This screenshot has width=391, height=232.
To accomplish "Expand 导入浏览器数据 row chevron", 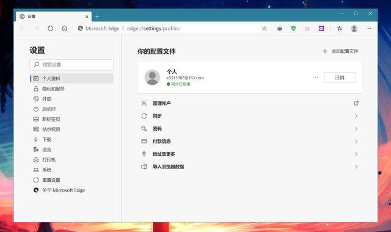I will coord(356,167).
